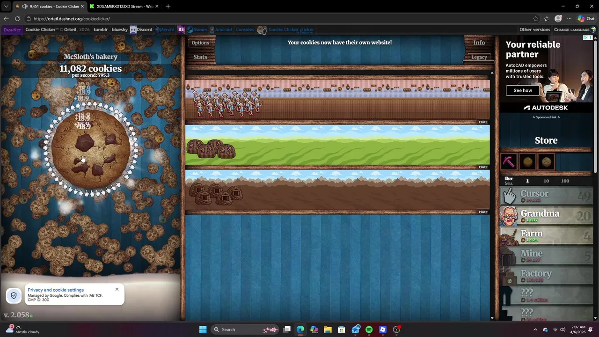Open browser settings and more menu
Screen dimensions: 599x337
pyautogui.click(x=569, y=19)
